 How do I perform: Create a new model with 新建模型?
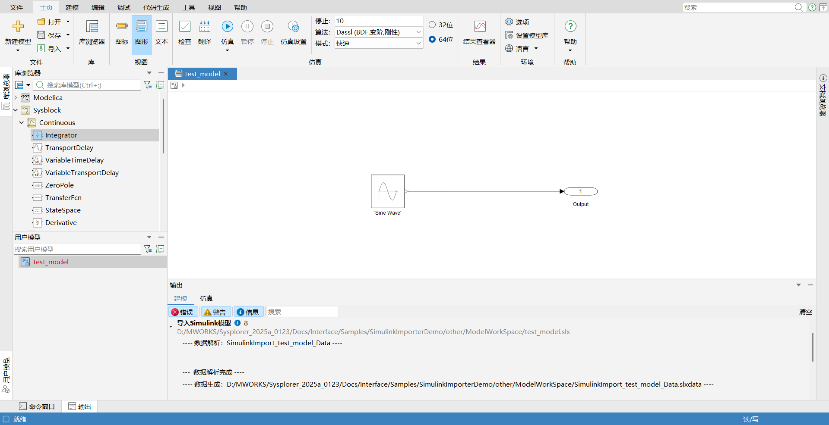(18, 34)
